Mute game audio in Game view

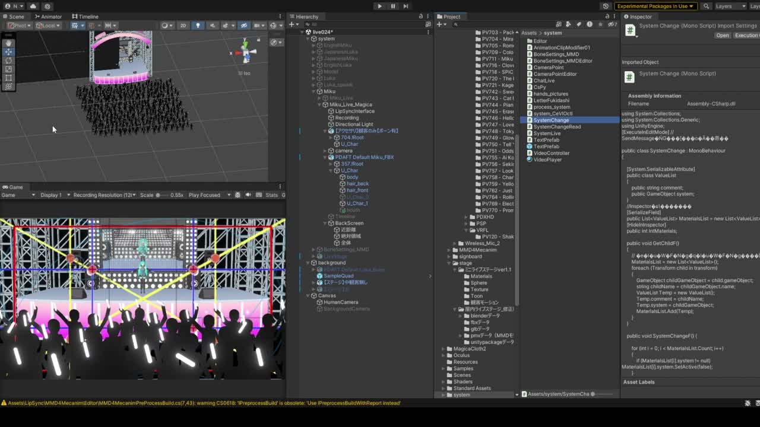coord(248,195)
